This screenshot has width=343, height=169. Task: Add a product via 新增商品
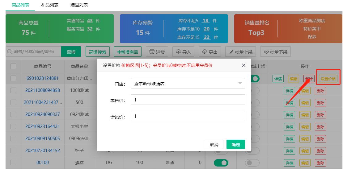128,52
